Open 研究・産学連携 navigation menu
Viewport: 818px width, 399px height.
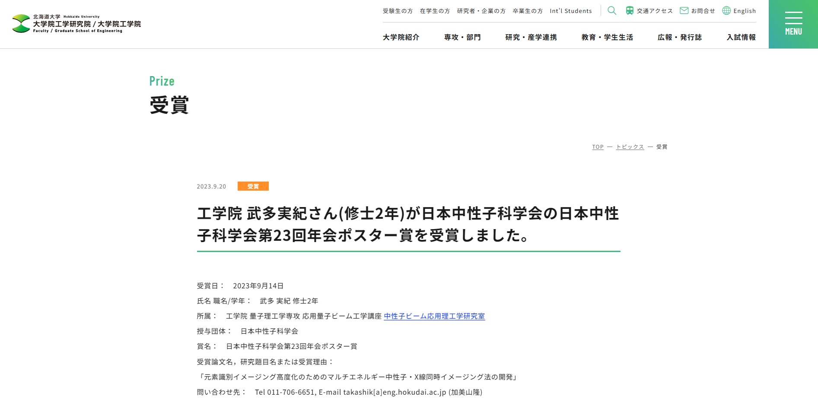[531, 37]
